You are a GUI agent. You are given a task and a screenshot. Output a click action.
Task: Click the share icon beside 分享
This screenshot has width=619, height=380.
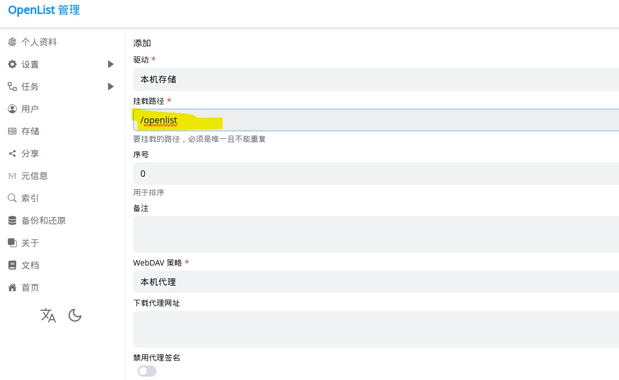[12, 153]
